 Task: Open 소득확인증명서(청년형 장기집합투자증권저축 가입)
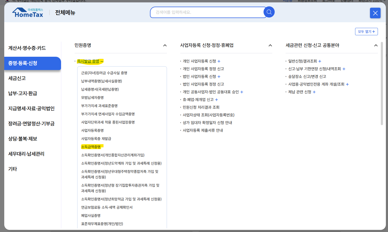[120, 188]
